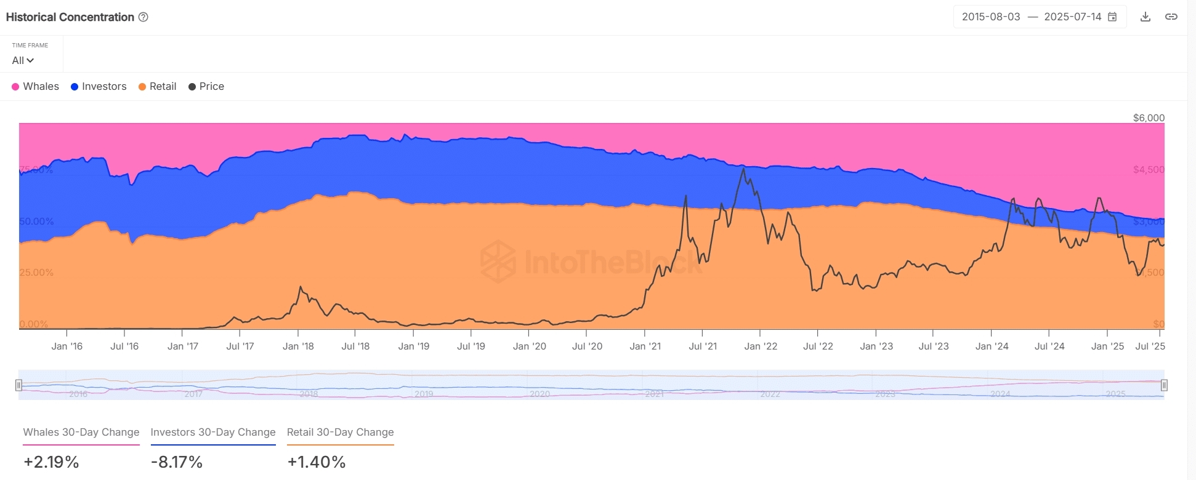Toggle the Whales series in legend
This screenshot has width=1196, height=480.
36,87
